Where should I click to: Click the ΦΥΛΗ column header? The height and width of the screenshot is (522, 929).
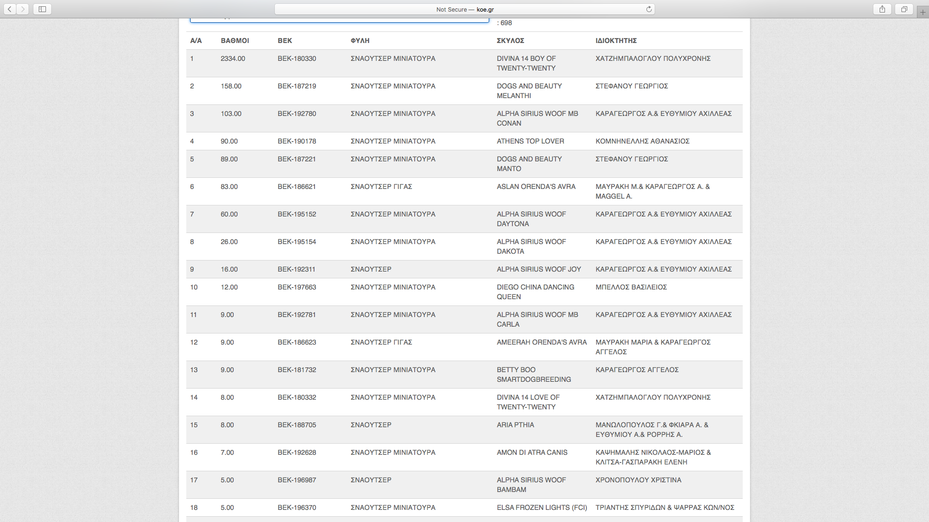(x=360, y=41)
